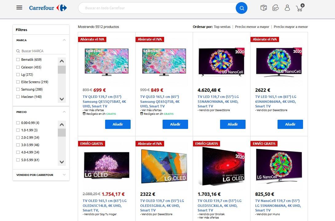The width and height of the screenshot is (335, 221).
Task: Add Samsung QE55Q75BAT TV to cart
Action: (118, 124)
